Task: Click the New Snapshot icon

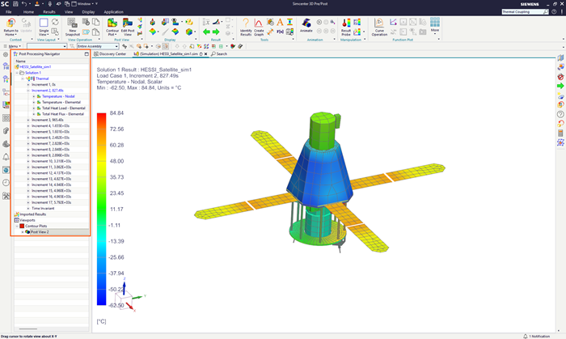Action: pos(72,23)
